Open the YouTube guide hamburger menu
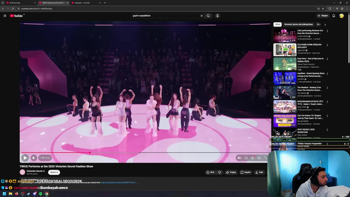 pos(5,16)
